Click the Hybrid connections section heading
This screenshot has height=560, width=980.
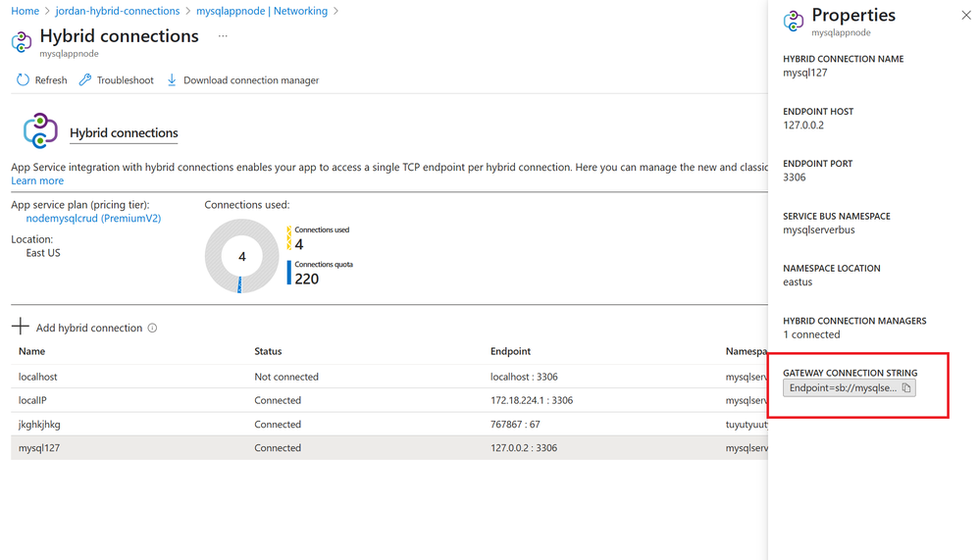tap(124, 133)
